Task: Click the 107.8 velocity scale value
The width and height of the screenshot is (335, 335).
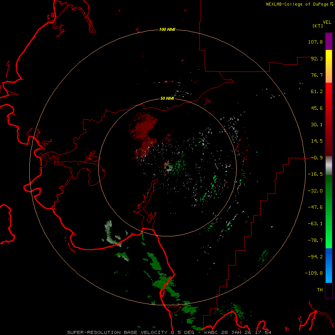Action: 315,42
